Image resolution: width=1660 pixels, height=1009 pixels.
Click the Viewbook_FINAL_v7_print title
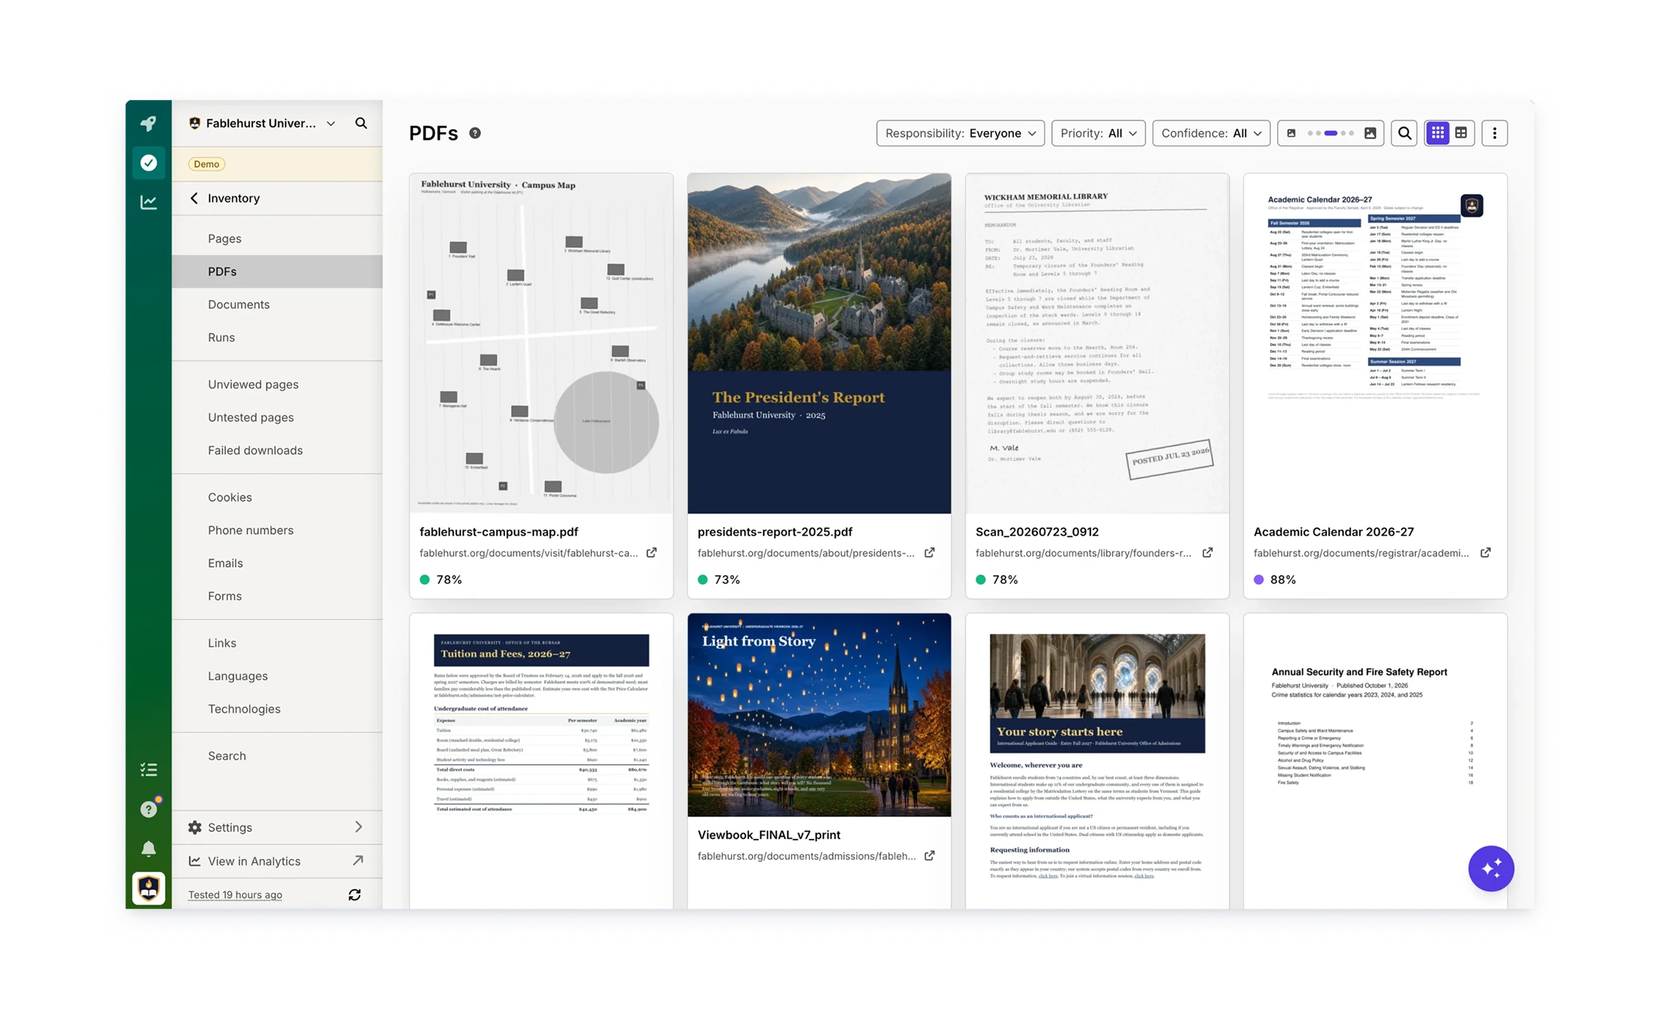tap(769, 834)
